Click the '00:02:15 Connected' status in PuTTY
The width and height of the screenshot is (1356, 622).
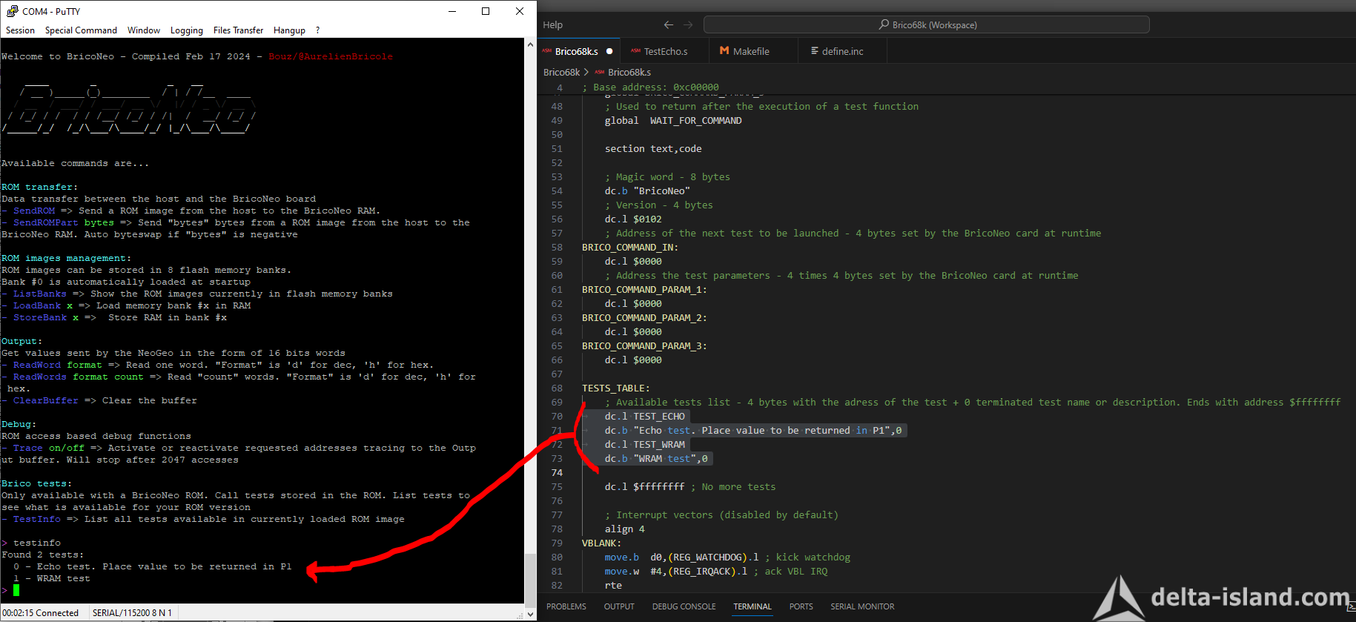pyautogui.click(x=41, y=613)
